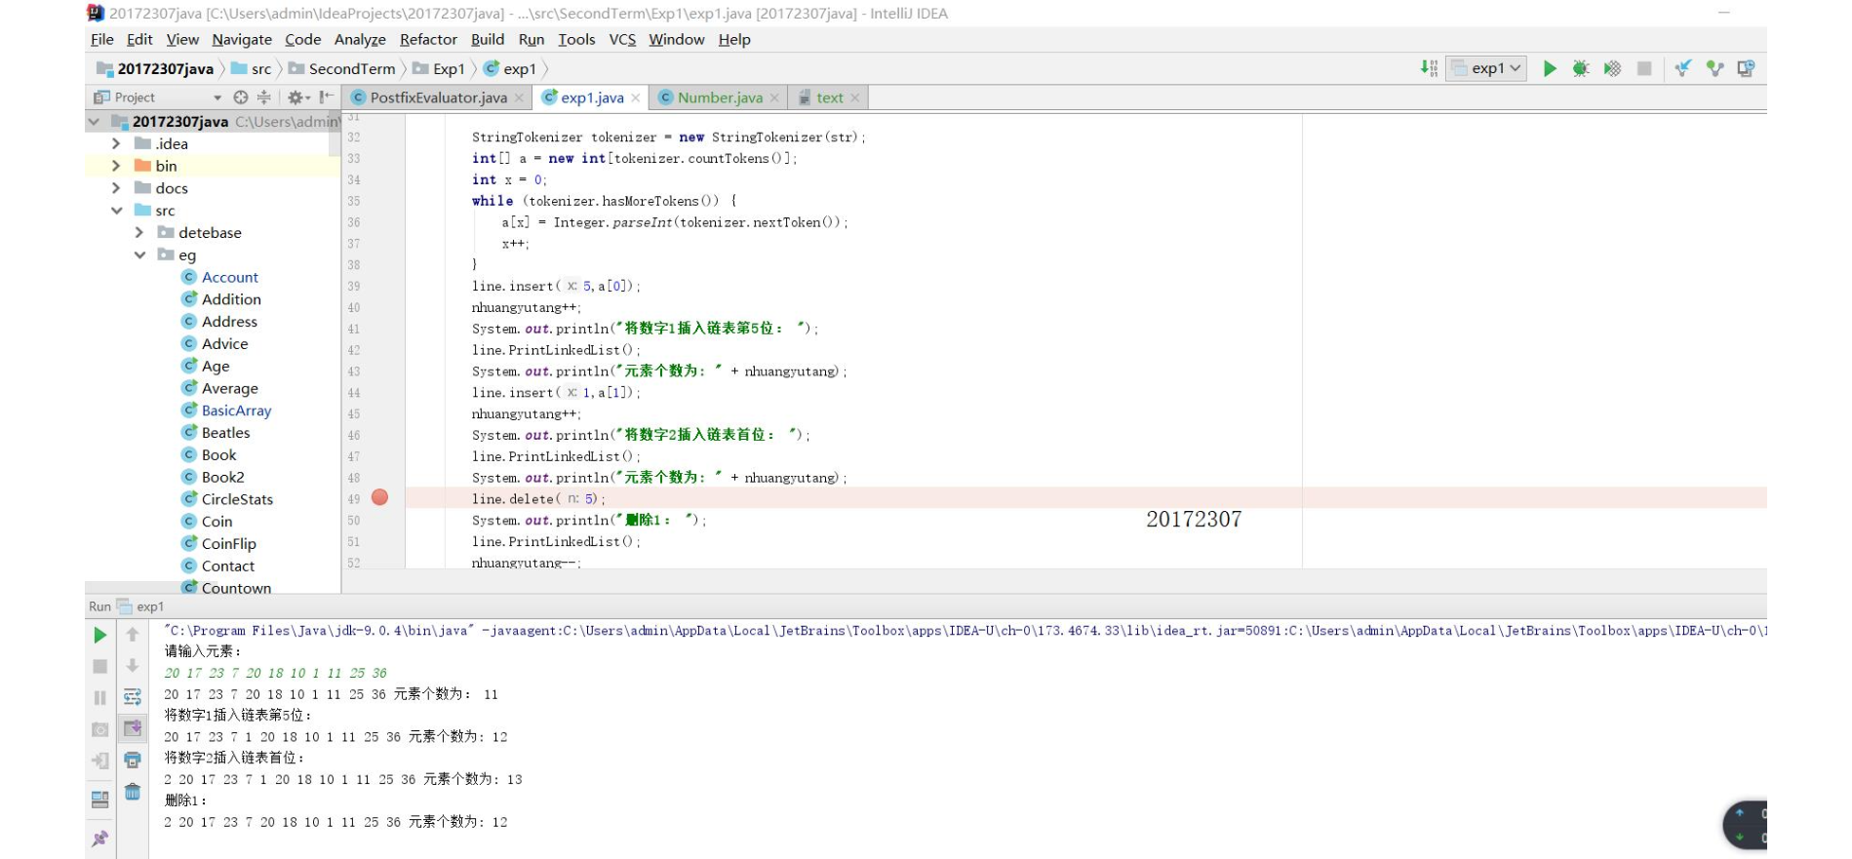
Task: Click the 20172307java breadcrumb
Action: pyautogui.click(x=156, y=69)
